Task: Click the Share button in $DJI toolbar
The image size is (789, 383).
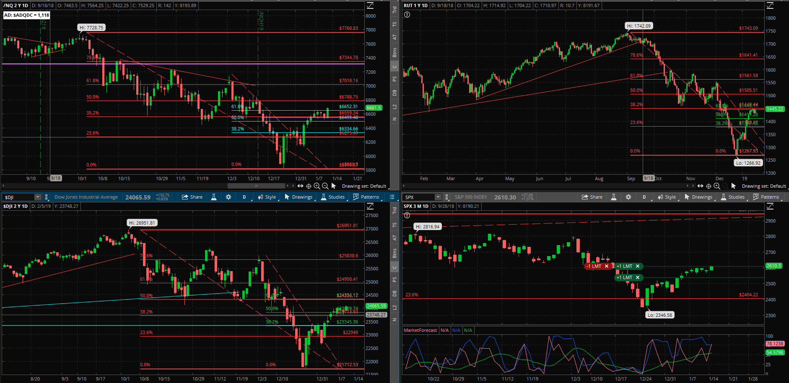Action: (x=192, y=197)
